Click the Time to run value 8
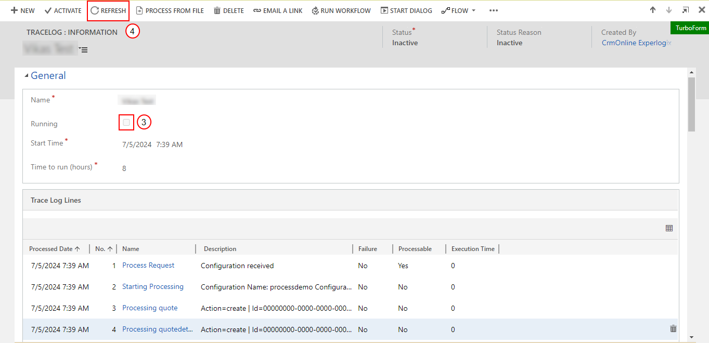This screenshot has width=709, height=343. click(x=124, y=168)
